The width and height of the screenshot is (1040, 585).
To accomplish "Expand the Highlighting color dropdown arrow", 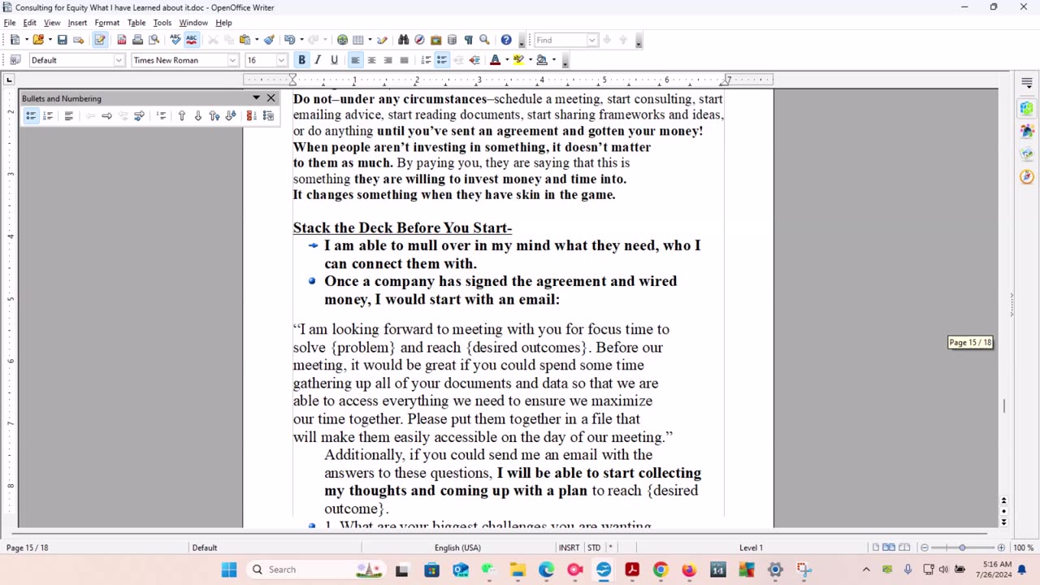I will coord(531,60).
